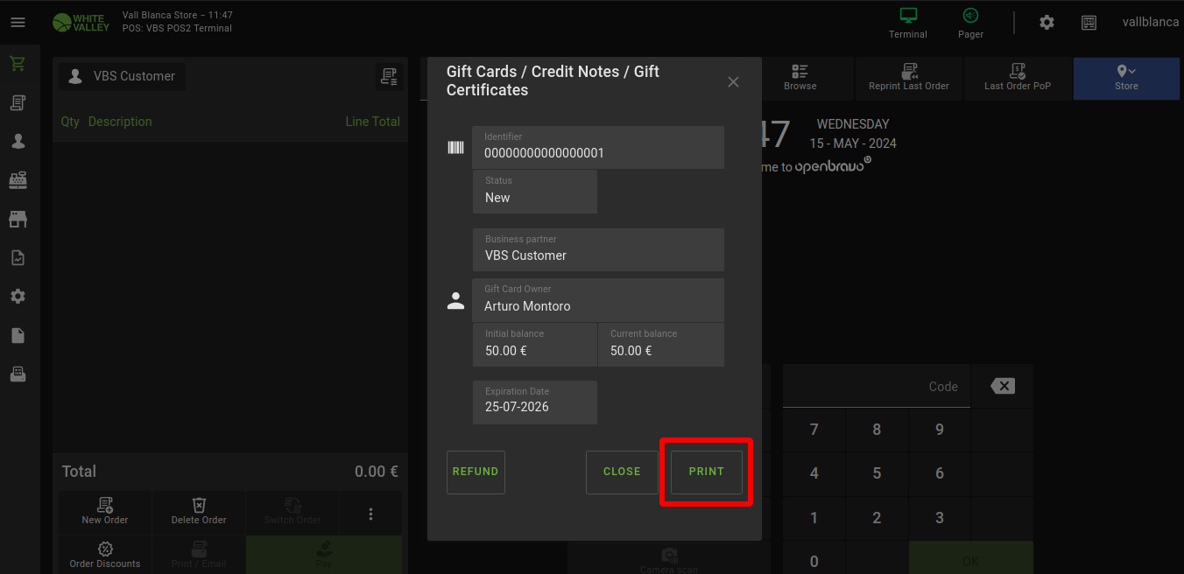This screenshot has height=574, width=1184.
Task: Click the Initial balance field
Action: (535, 345)
